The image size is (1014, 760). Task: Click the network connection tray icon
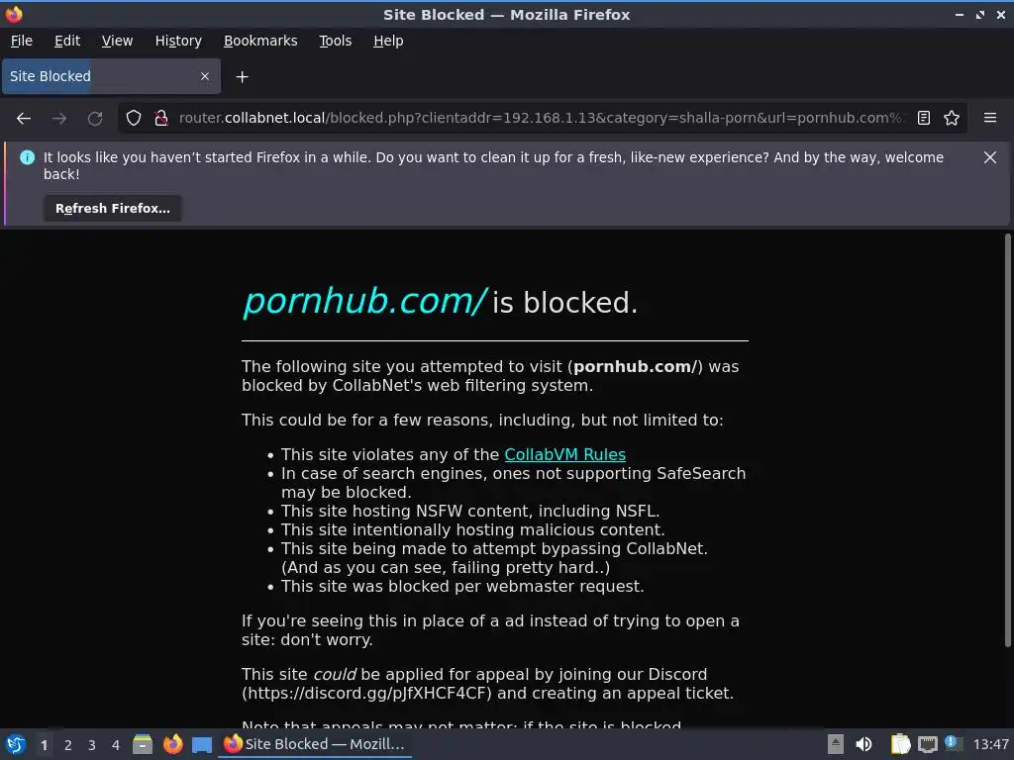[x=928, y=744]
